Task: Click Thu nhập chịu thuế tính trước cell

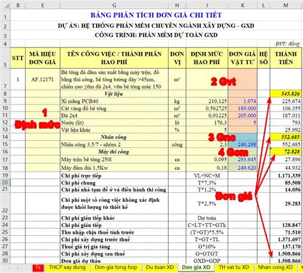Action: [114, 232]
